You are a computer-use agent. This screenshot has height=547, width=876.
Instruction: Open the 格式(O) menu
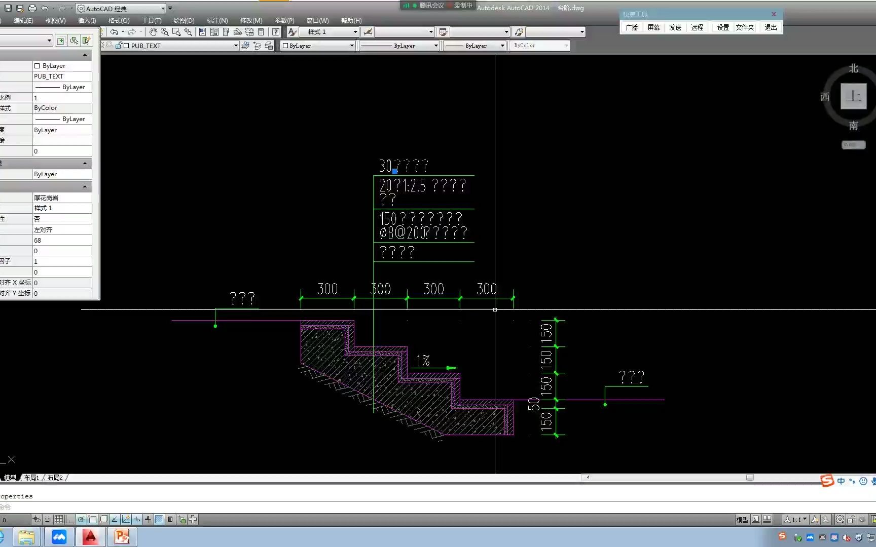coord(119,20)
